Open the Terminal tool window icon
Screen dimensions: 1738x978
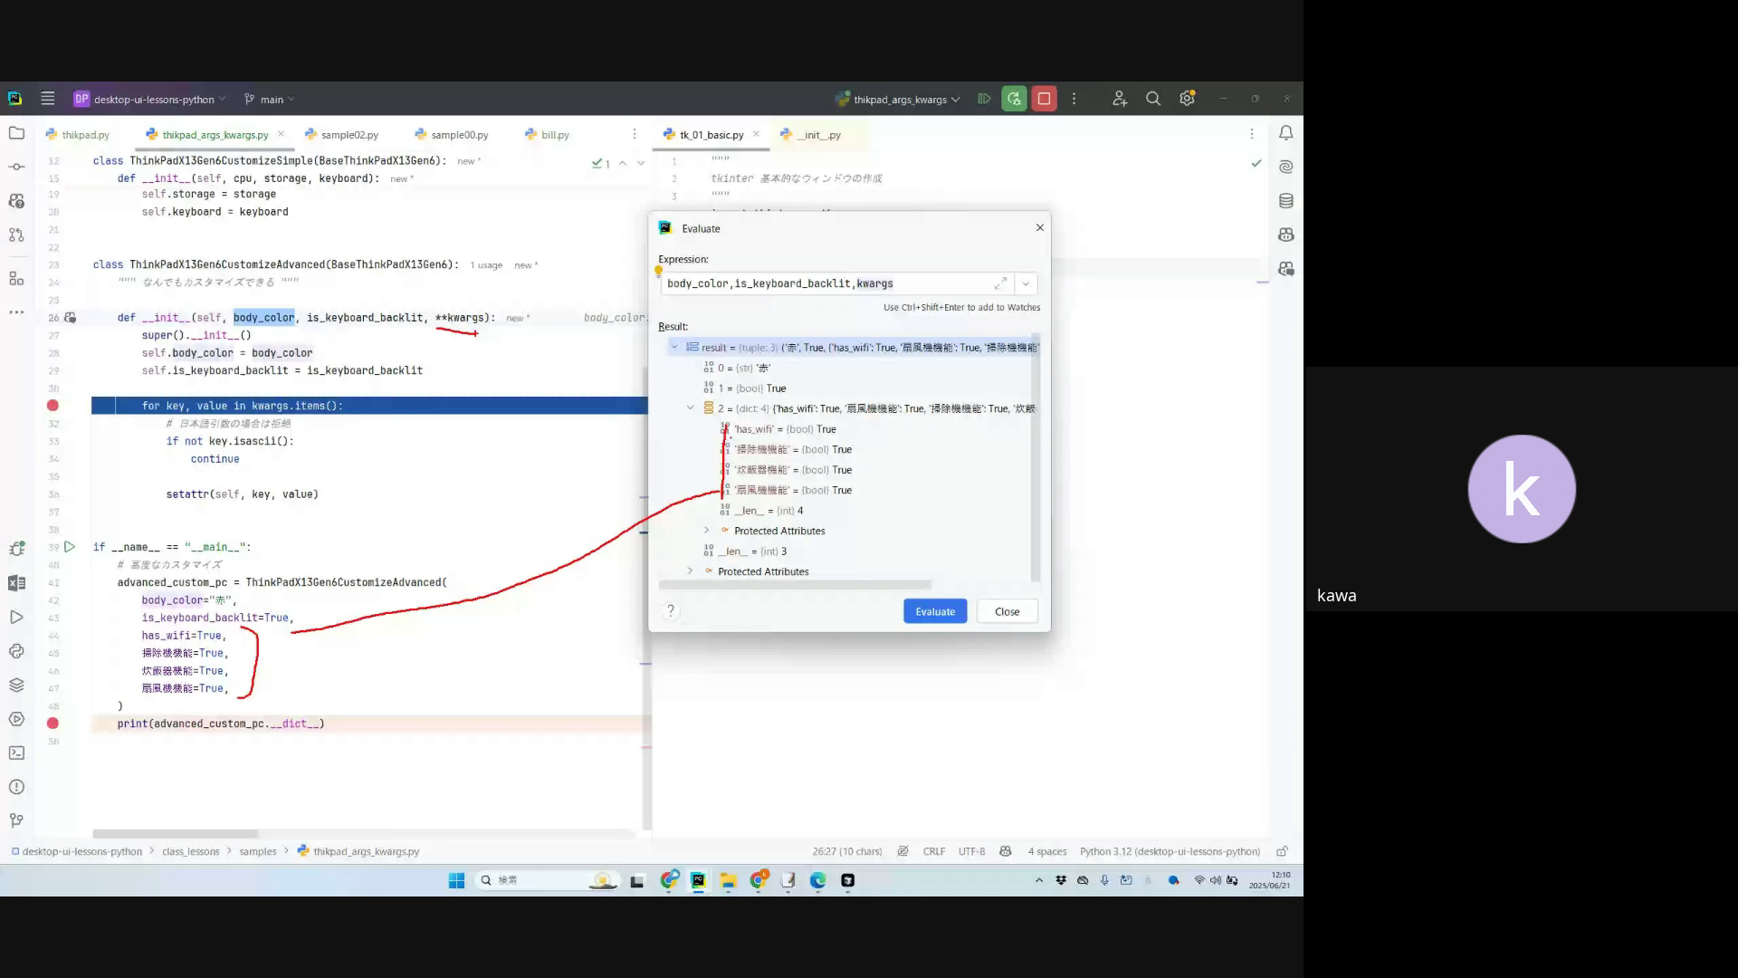click(16, 753)
